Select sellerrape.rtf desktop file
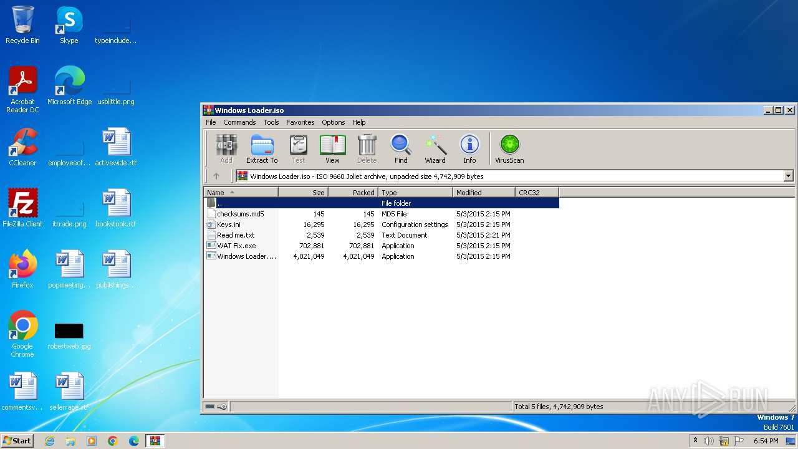 click(69, 392)
